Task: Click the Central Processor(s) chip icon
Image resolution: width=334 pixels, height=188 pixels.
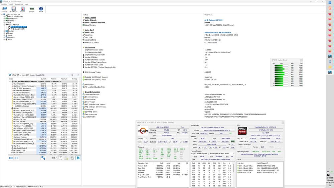Action: coord(7,16)
